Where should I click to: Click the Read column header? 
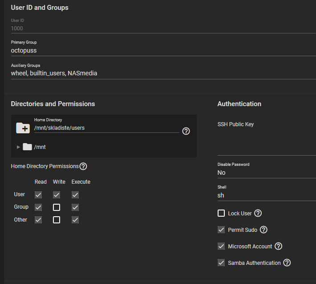41,182
